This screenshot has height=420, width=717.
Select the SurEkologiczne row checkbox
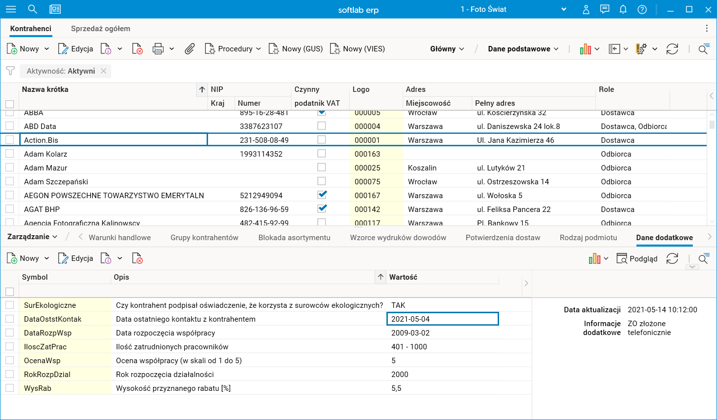coord(10,305)
